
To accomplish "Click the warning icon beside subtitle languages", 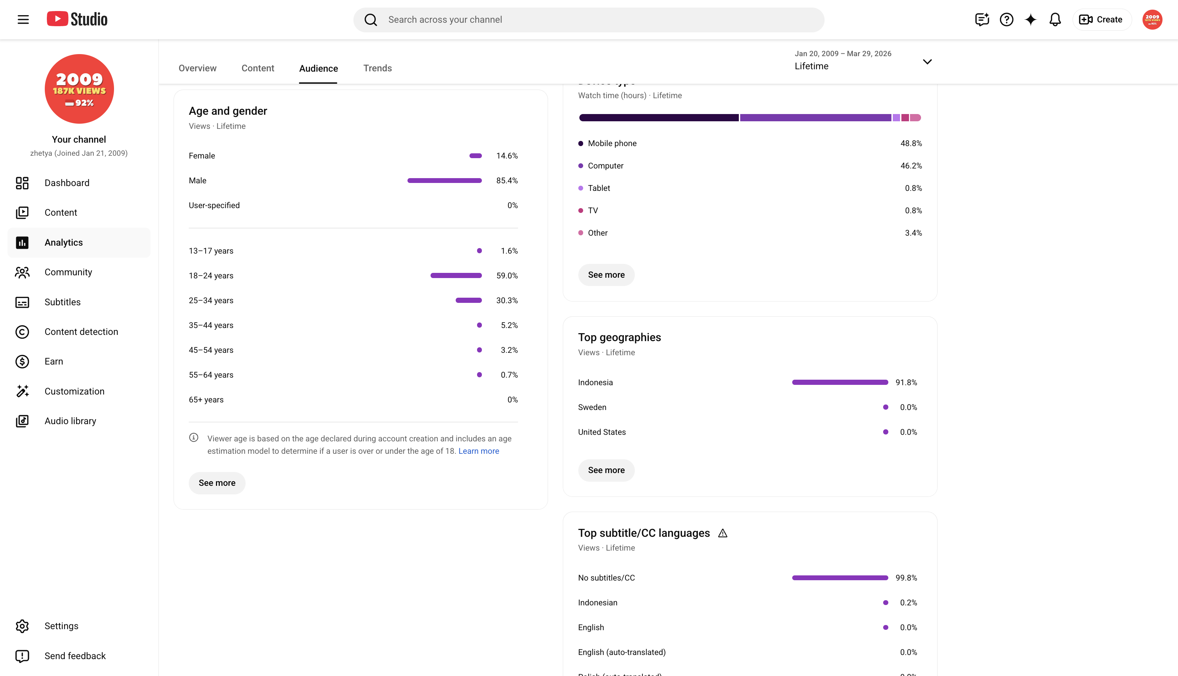I will coord(723,533).
